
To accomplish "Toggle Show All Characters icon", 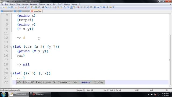I will [68, 7].
